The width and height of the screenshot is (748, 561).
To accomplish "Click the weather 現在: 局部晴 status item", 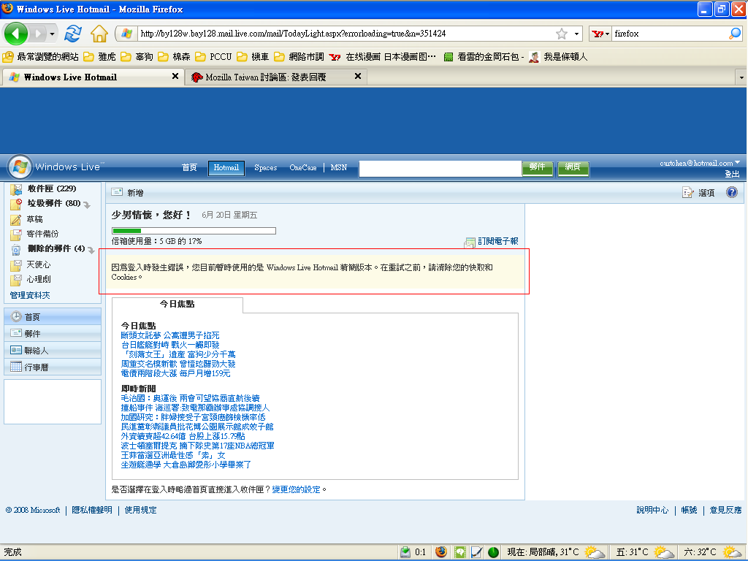I will pos(556,552).
